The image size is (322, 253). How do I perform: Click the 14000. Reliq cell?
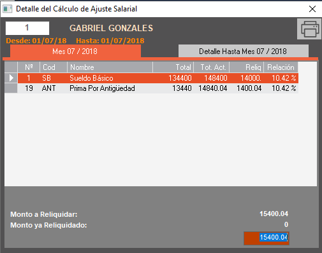point(247,78)
